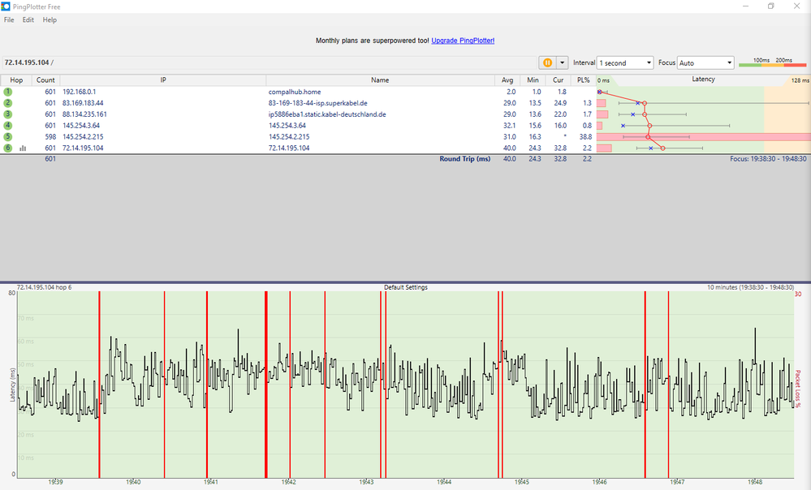This screenshot has height=490, width=811.
Task: Click the Min column header
Action: 533,80
